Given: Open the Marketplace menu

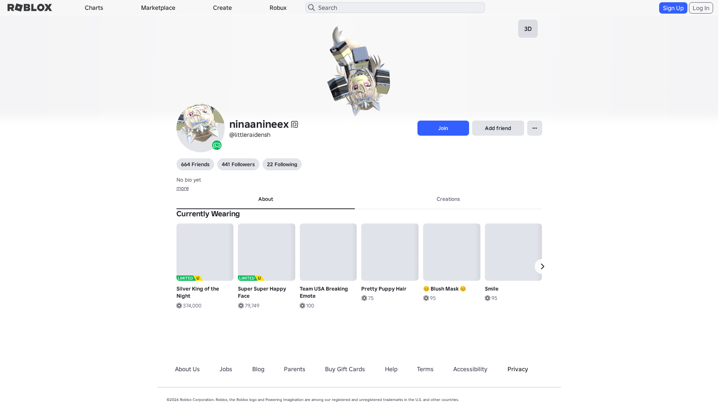Looking at the screenshot, I should click(158, 8).
